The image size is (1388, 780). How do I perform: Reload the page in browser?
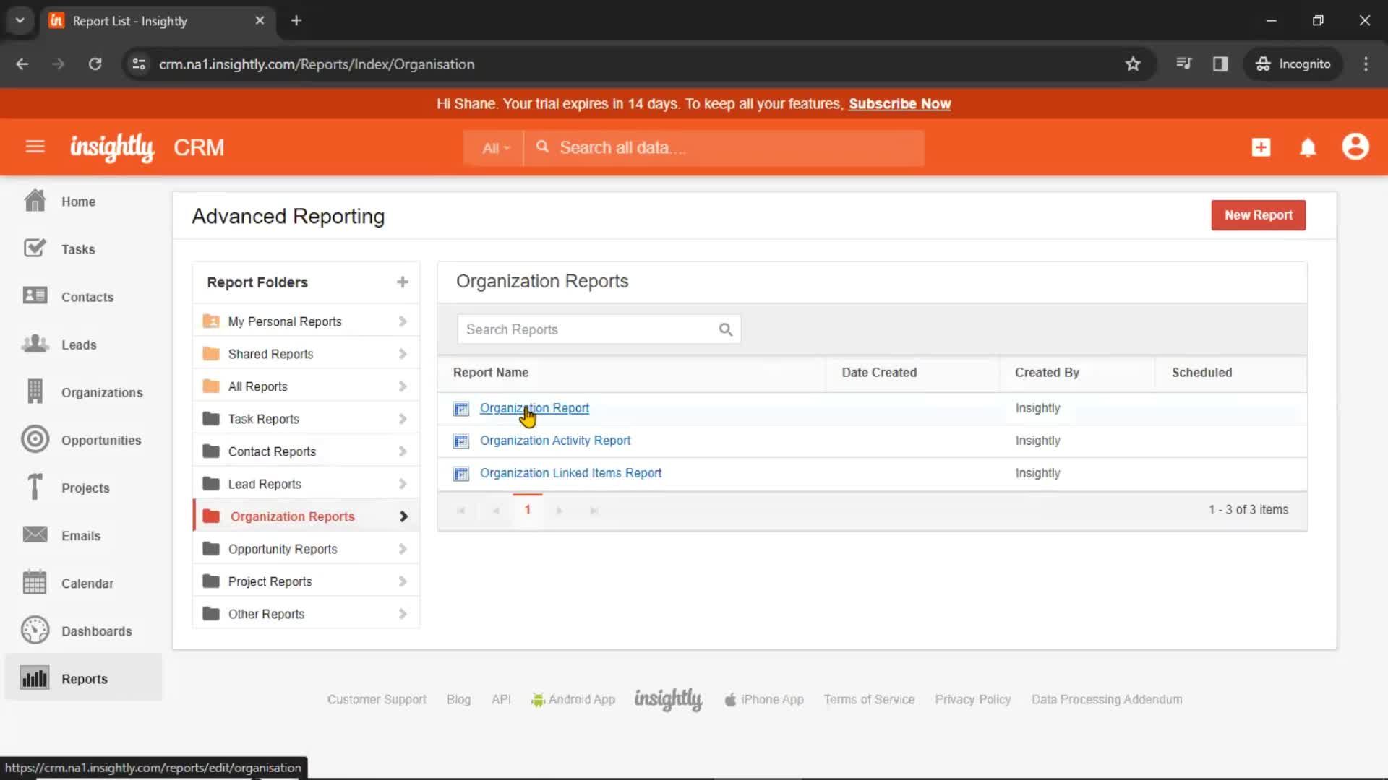[95, 64]
